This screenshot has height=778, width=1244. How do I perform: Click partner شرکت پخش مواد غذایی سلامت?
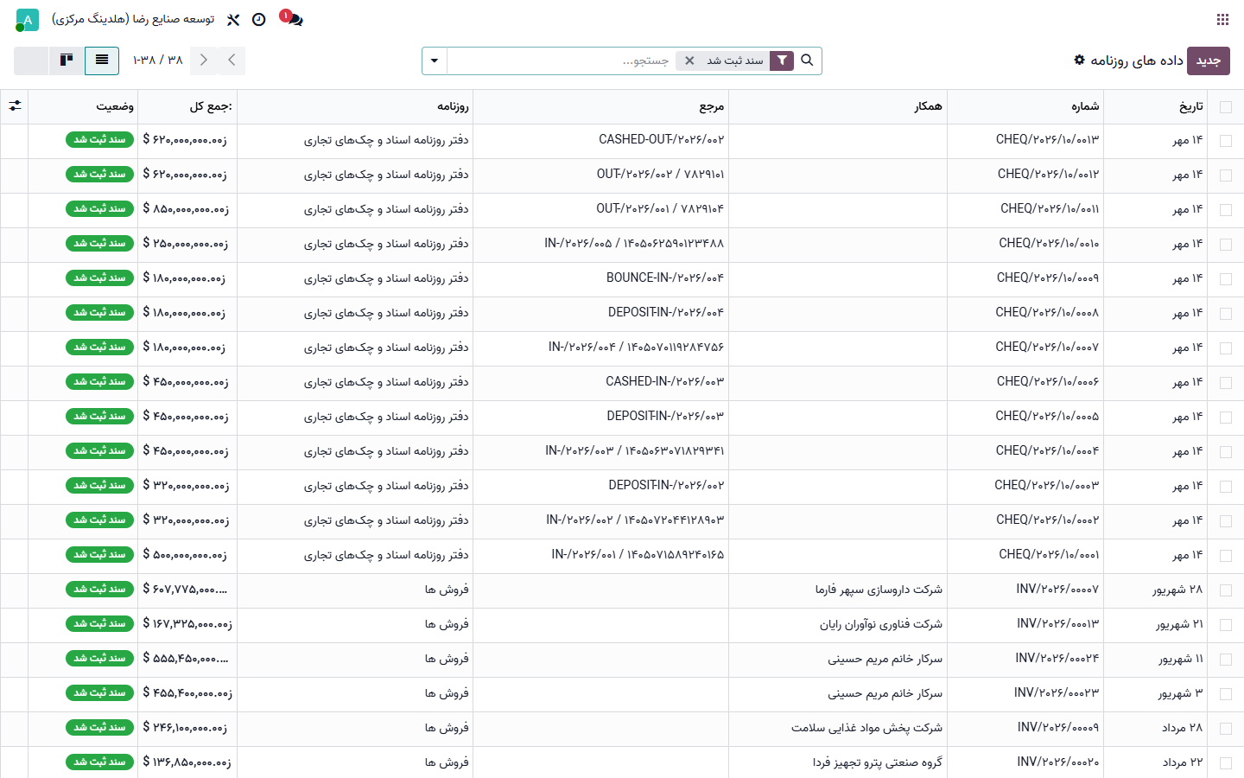(x=866, y=728)
